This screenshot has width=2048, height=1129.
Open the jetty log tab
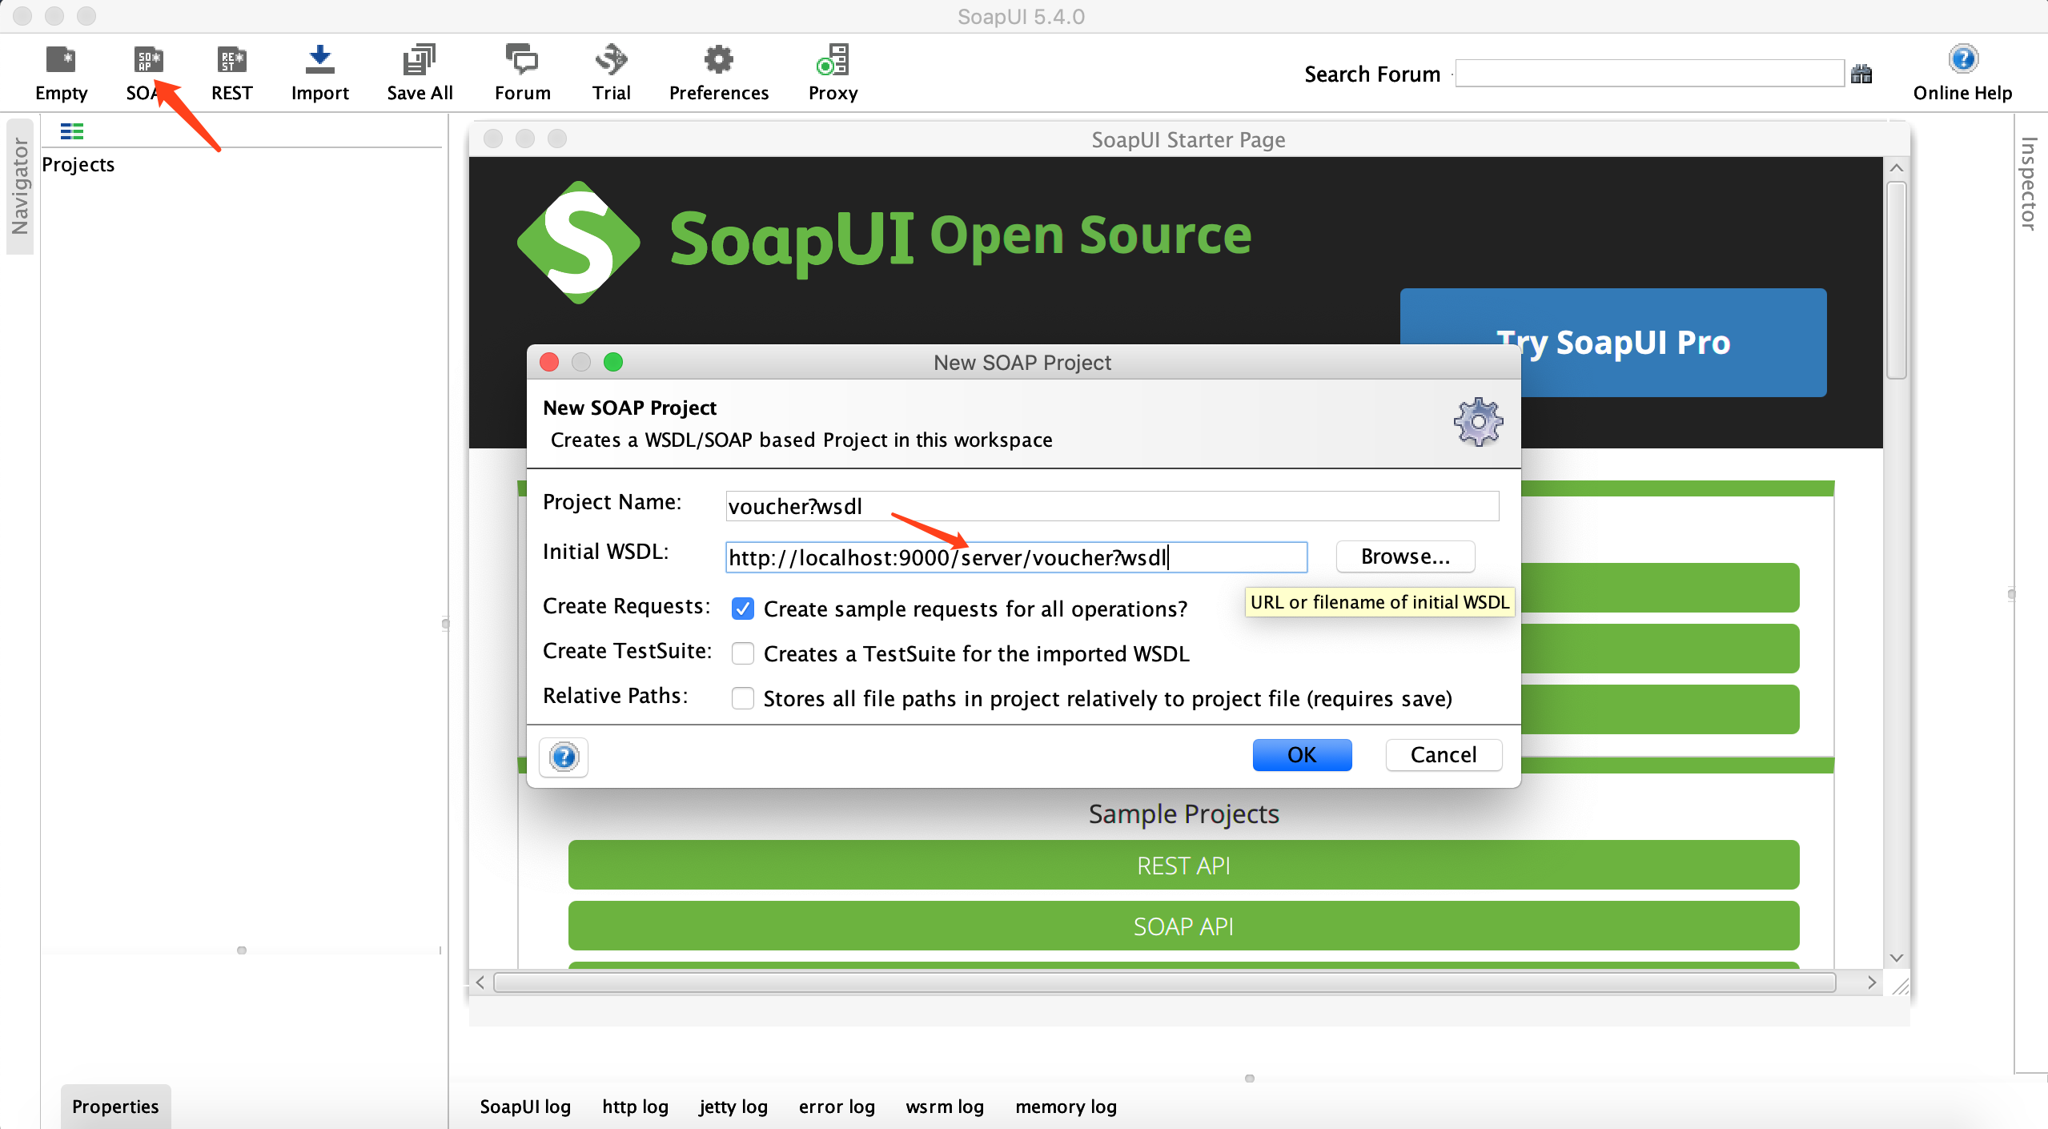(x=733, y=1107)
